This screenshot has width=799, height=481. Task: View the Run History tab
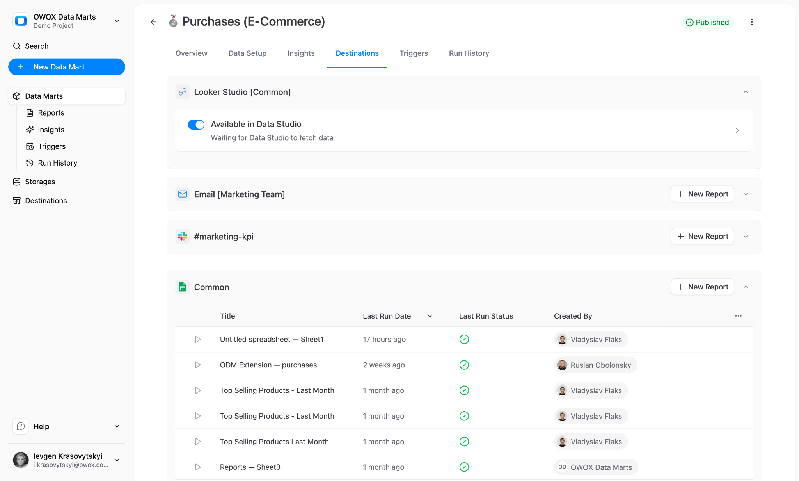[469, 53]
